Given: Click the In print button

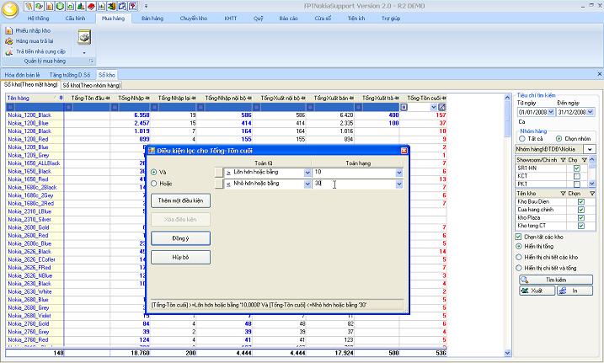Looking at the screenshot, I should pyautogui.click(x=575, y=291).
